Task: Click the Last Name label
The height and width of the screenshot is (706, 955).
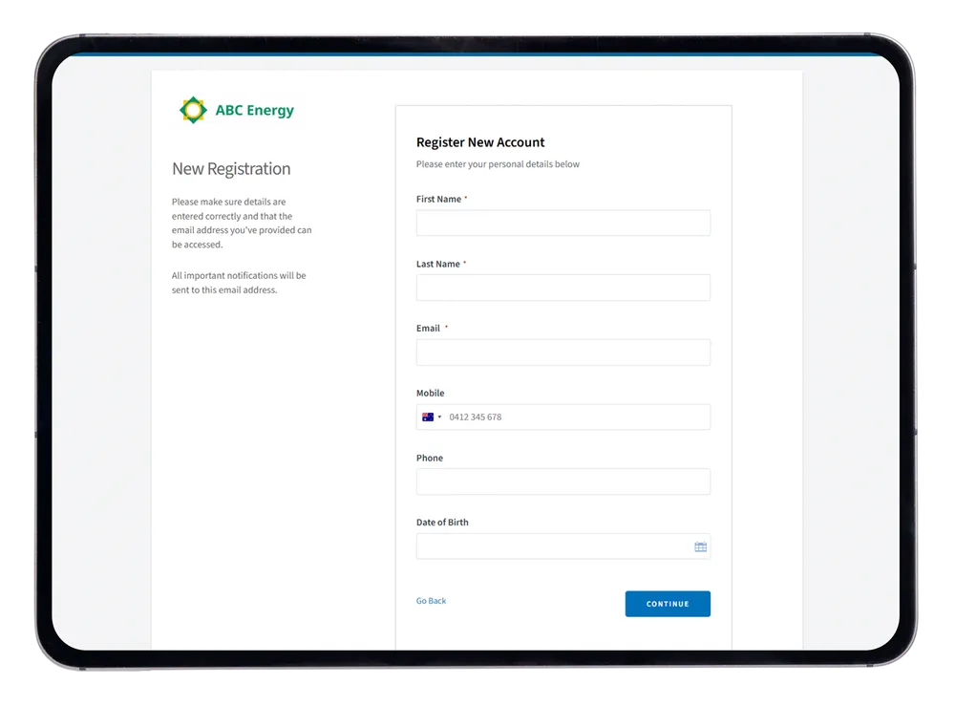Action: point(438,264)
